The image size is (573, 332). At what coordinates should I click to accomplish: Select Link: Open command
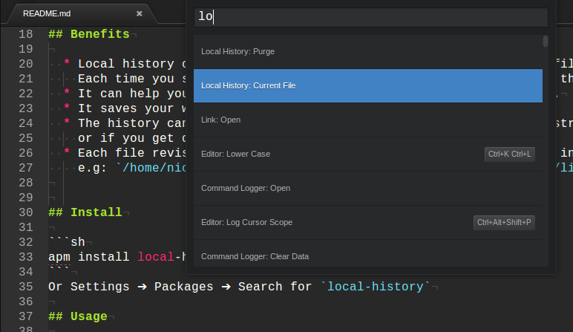pos(368,120)
